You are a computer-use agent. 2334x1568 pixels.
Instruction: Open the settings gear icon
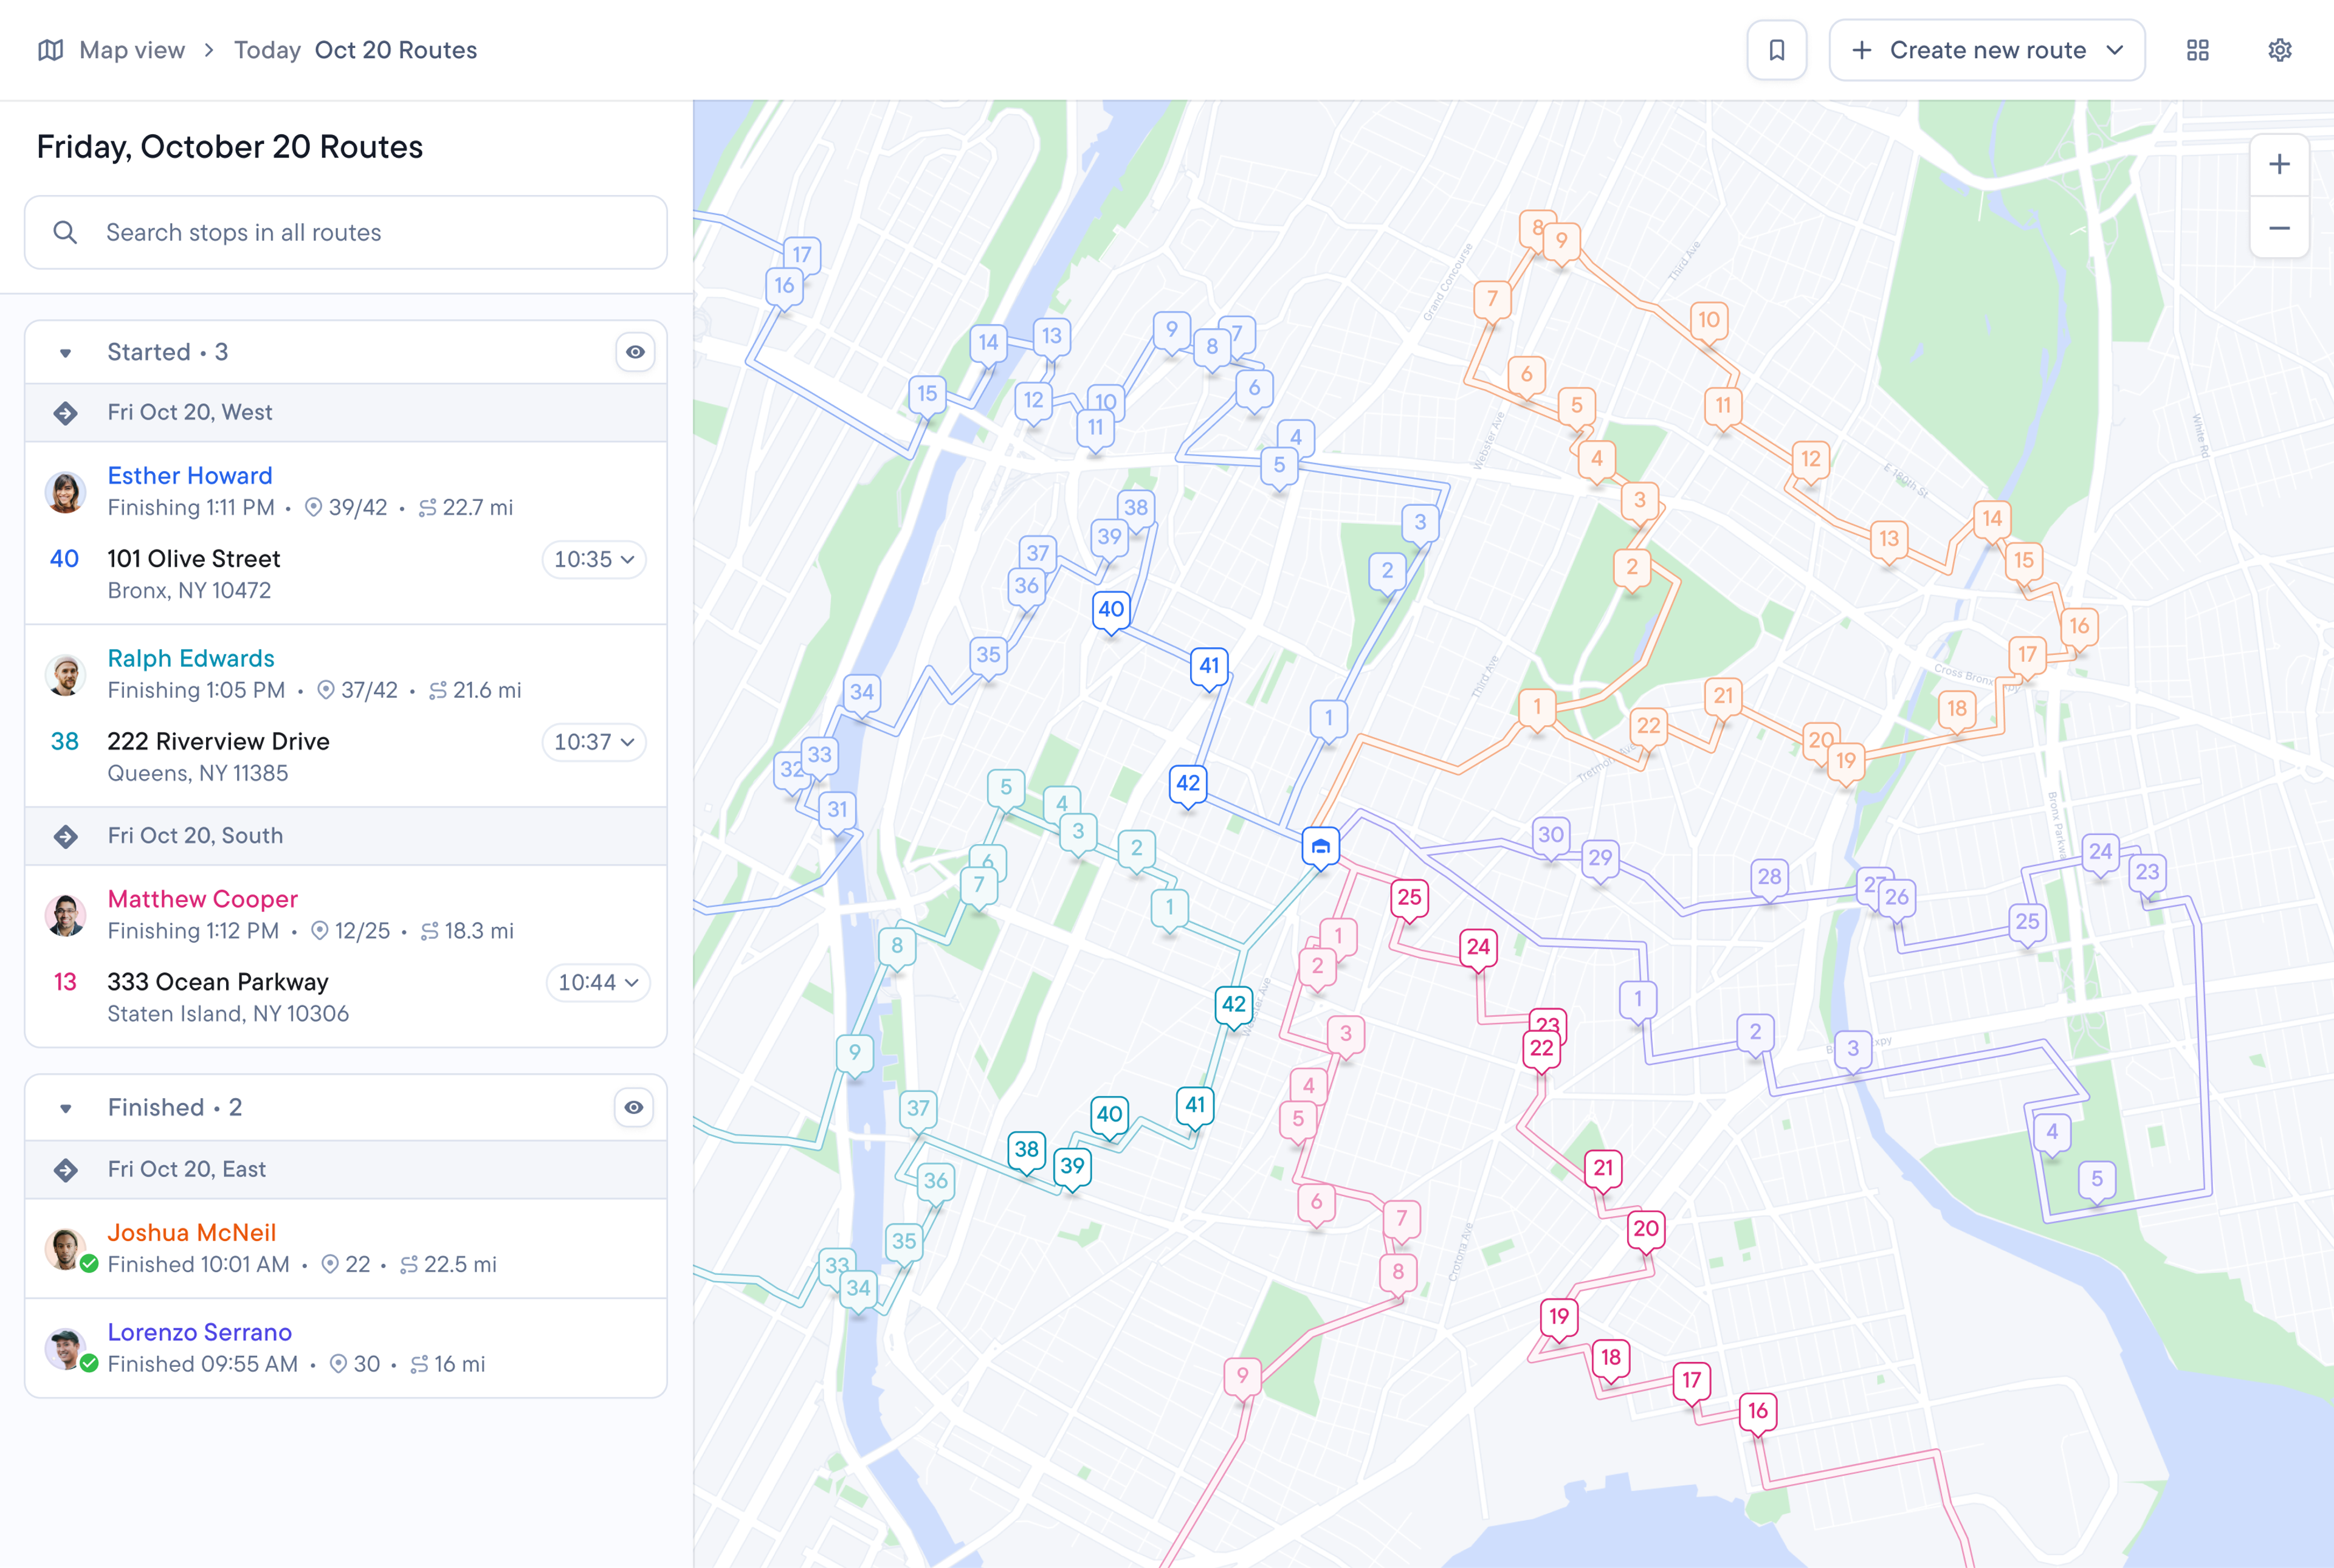(2279, 50)
